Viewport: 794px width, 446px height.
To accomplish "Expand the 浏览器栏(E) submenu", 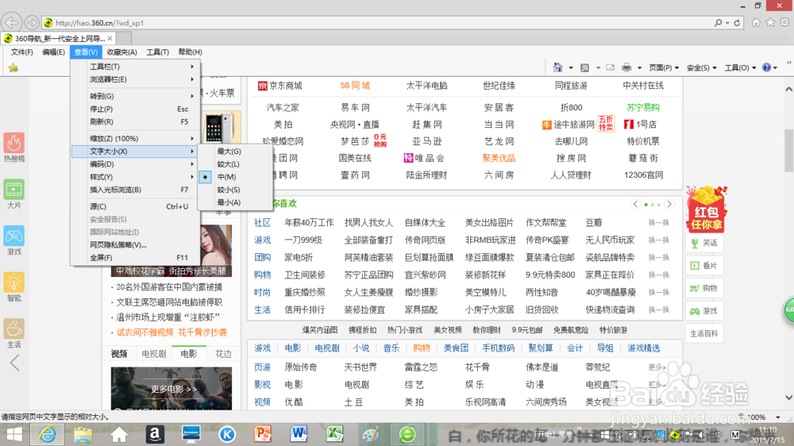I will tap(135, 79).
